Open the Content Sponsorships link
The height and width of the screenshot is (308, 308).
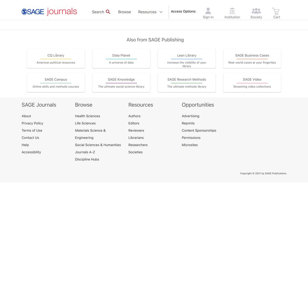click(199, 130)
